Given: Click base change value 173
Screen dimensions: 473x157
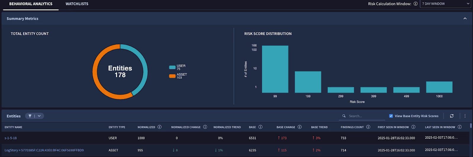Looking at the screenshot, I should (x=284, y=138).
